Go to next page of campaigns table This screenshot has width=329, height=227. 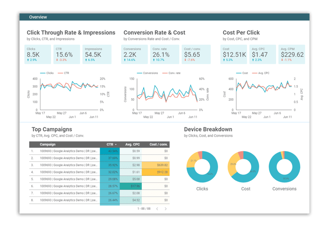[x=166, y=209]
